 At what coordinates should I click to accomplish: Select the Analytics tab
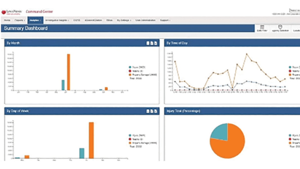[x=36, y=20]
